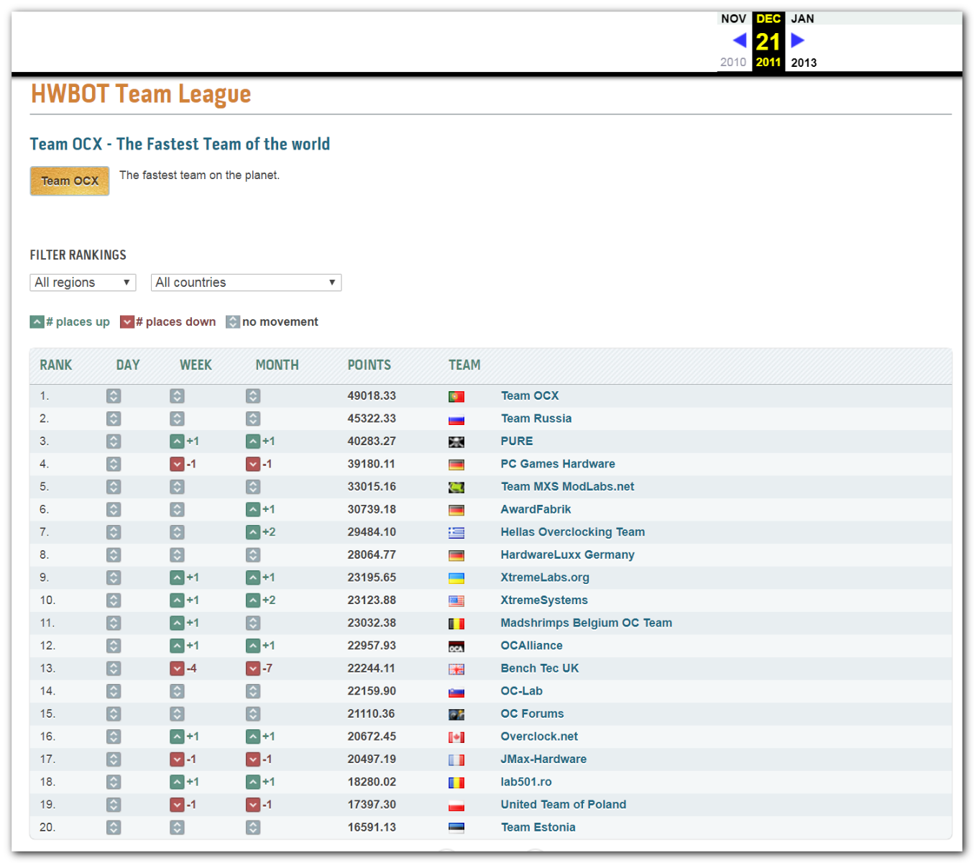Go to previous capture with left arrow
Screen dimensions: 974x863
click(x=739, y=40)
